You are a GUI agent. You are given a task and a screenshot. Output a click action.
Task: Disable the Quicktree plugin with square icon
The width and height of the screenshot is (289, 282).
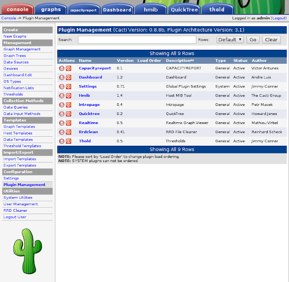(x=69, y=114)
